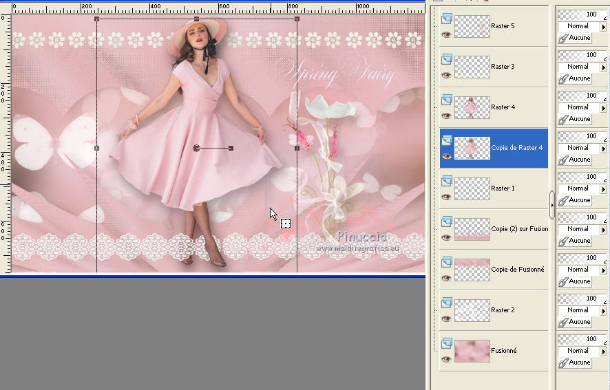Click the center pivot handle on the selected dress
The image size is (610, 390).
(x=197, y=148)
